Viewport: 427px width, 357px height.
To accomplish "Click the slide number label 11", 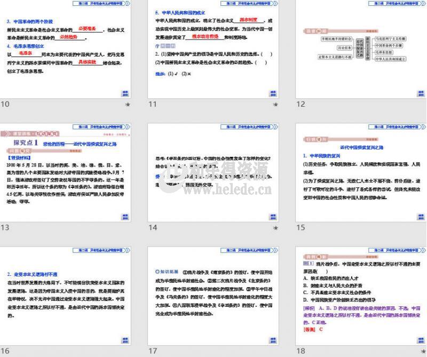I will (153, 104).
